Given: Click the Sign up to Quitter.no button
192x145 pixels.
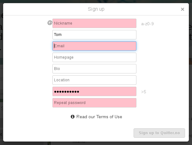Looking at the screenshot, I should (159, 133).
